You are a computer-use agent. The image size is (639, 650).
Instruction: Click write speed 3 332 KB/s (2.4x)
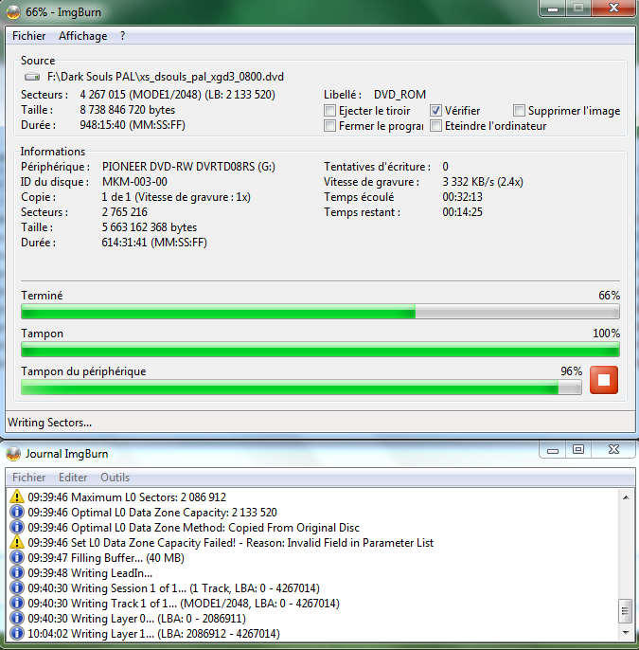coord(483,182)
